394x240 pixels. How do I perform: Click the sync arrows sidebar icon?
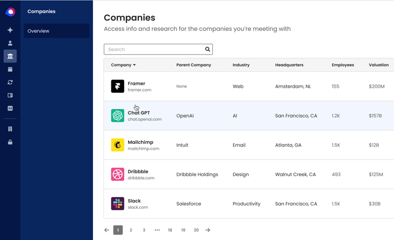click(x=10, y=82)
